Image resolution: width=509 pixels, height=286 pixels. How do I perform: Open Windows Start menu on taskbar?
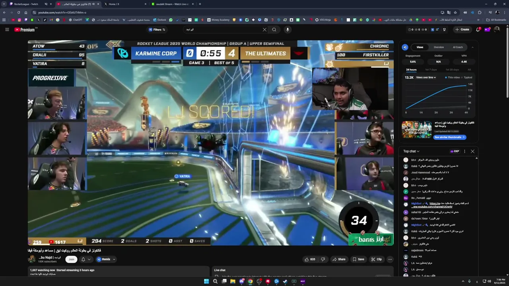[x=206, y=281]
